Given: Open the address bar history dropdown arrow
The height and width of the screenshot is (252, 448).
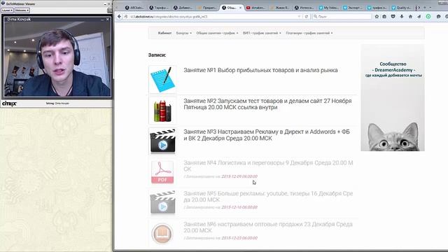Looking at the screenshot, I should click(299, 17).
